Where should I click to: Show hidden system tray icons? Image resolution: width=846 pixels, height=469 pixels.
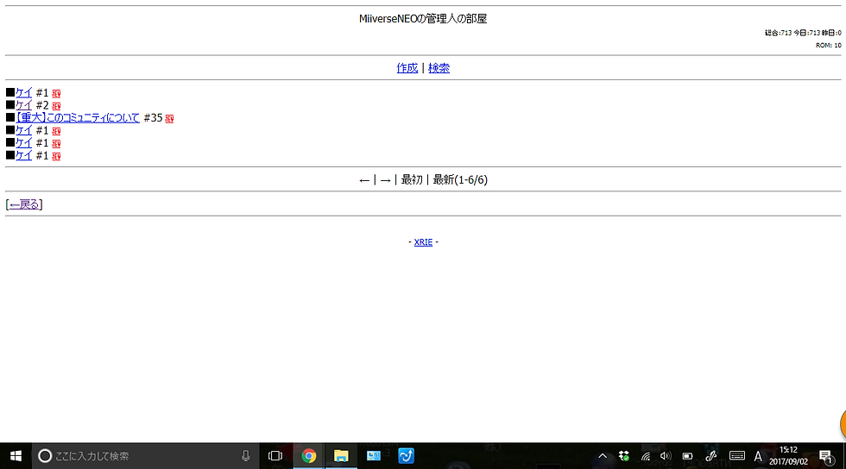(x=603, y=456)
